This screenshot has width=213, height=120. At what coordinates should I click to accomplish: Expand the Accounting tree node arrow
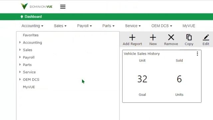click(x=20, y=42)
